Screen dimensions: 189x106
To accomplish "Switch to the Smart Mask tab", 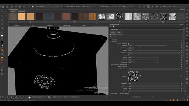I will [22, 11].
